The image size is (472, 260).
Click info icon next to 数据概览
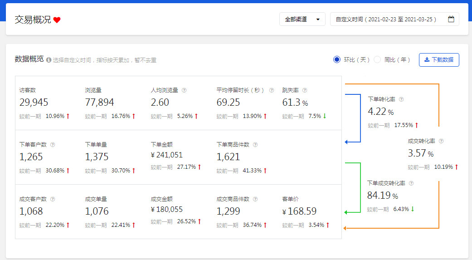tap(49, 60)
